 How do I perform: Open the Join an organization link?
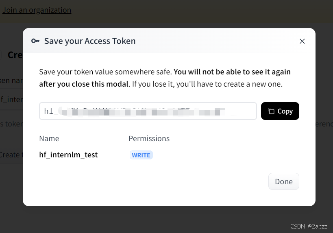37,10
